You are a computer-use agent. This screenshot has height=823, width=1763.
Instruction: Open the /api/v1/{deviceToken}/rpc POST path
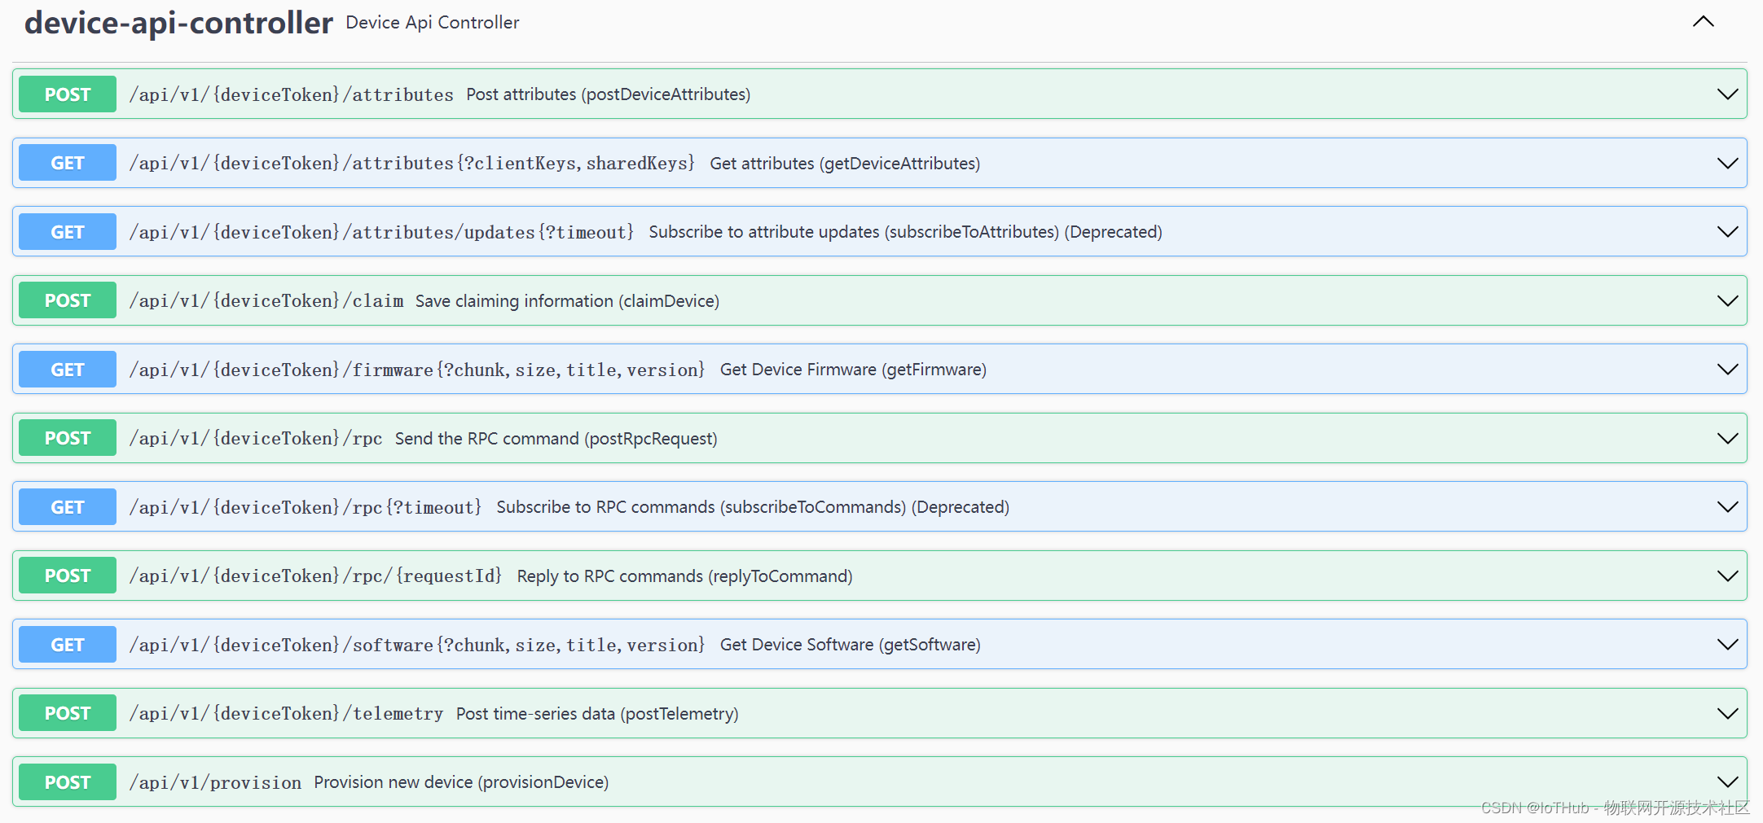(256, 438)
